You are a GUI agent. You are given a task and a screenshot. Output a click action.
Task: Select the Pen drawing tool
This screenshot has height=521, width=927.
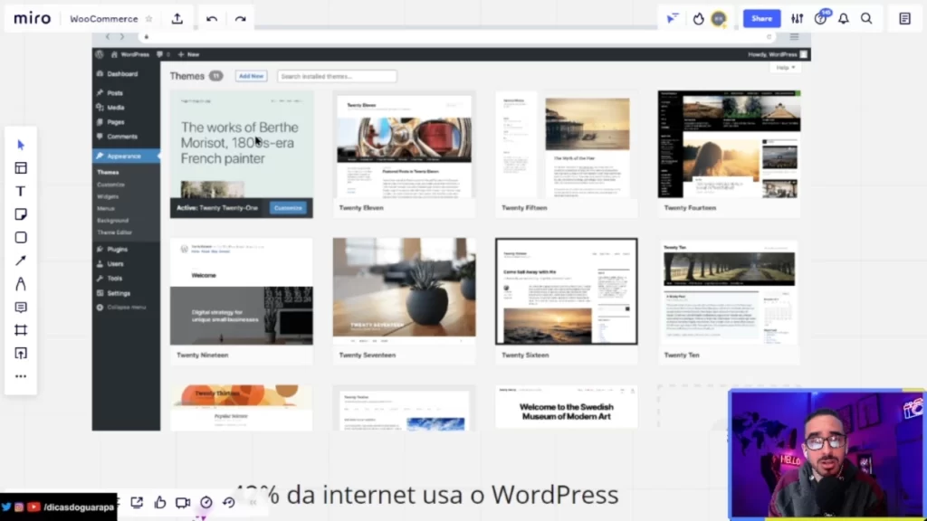coord(21,284)
